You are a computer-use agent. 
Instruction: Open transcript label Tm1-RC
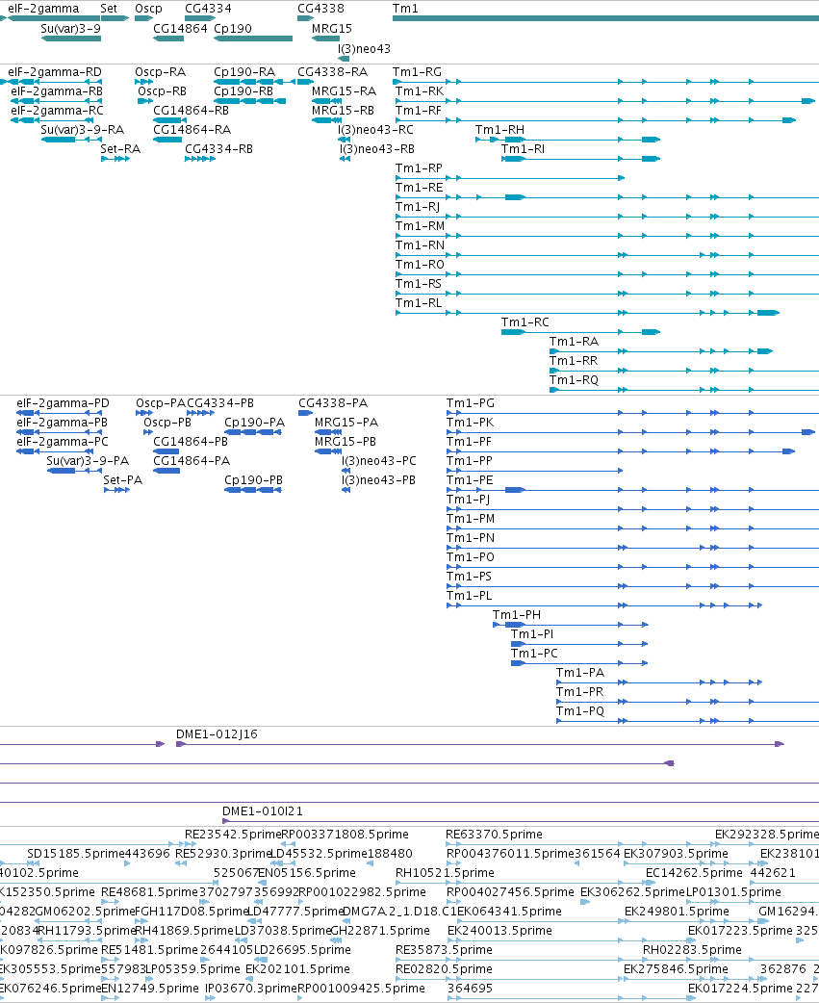click(x=525, y=322)
